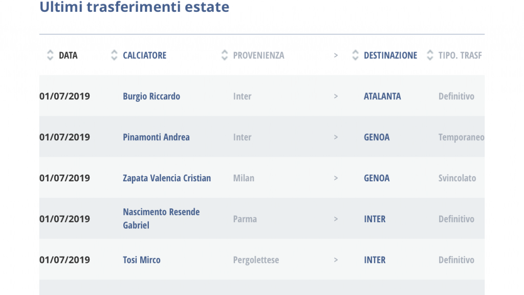The height and width of the screenshot is (295, 524).
Task: Open ATALANTA destination team link
Action: click(382, 96)
